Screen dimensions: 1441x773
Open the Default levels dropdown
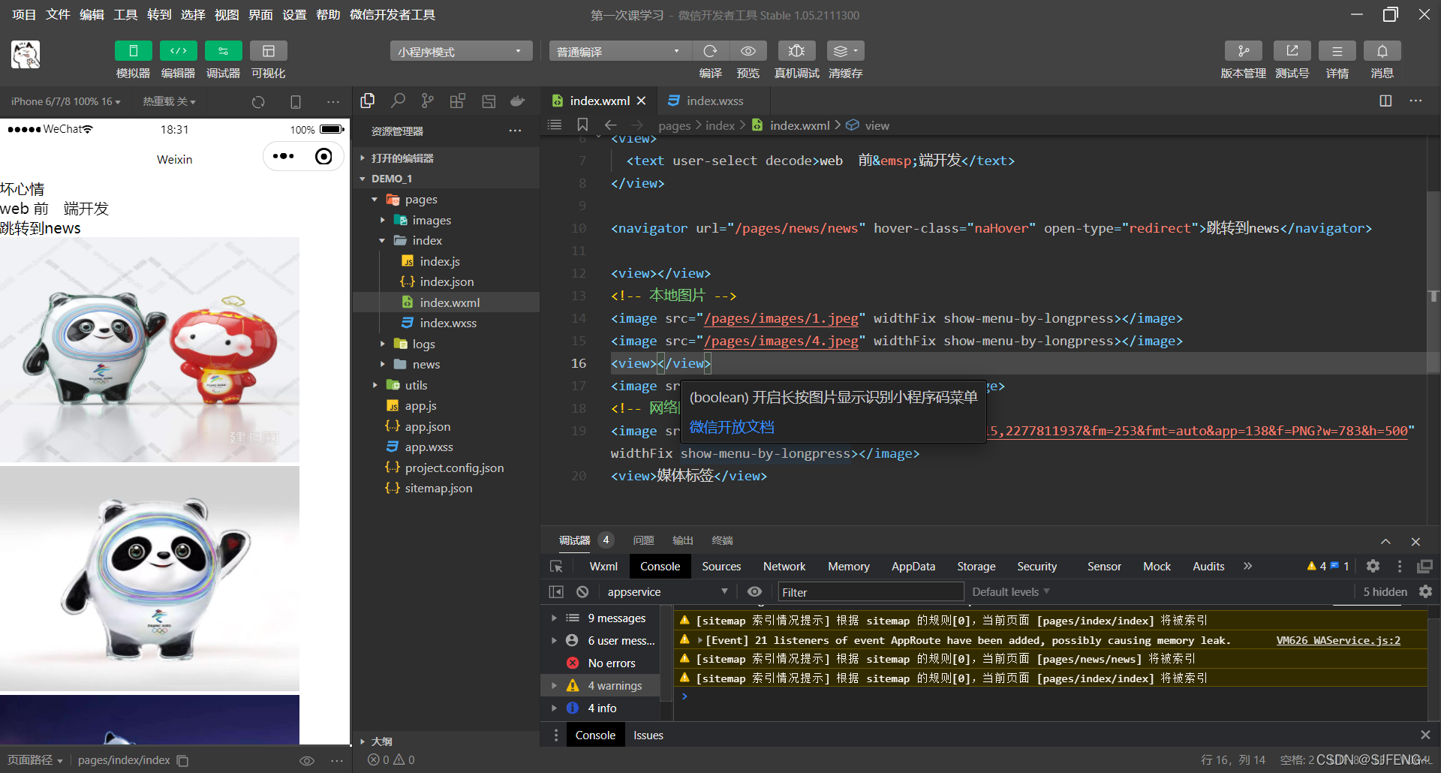1011,592
